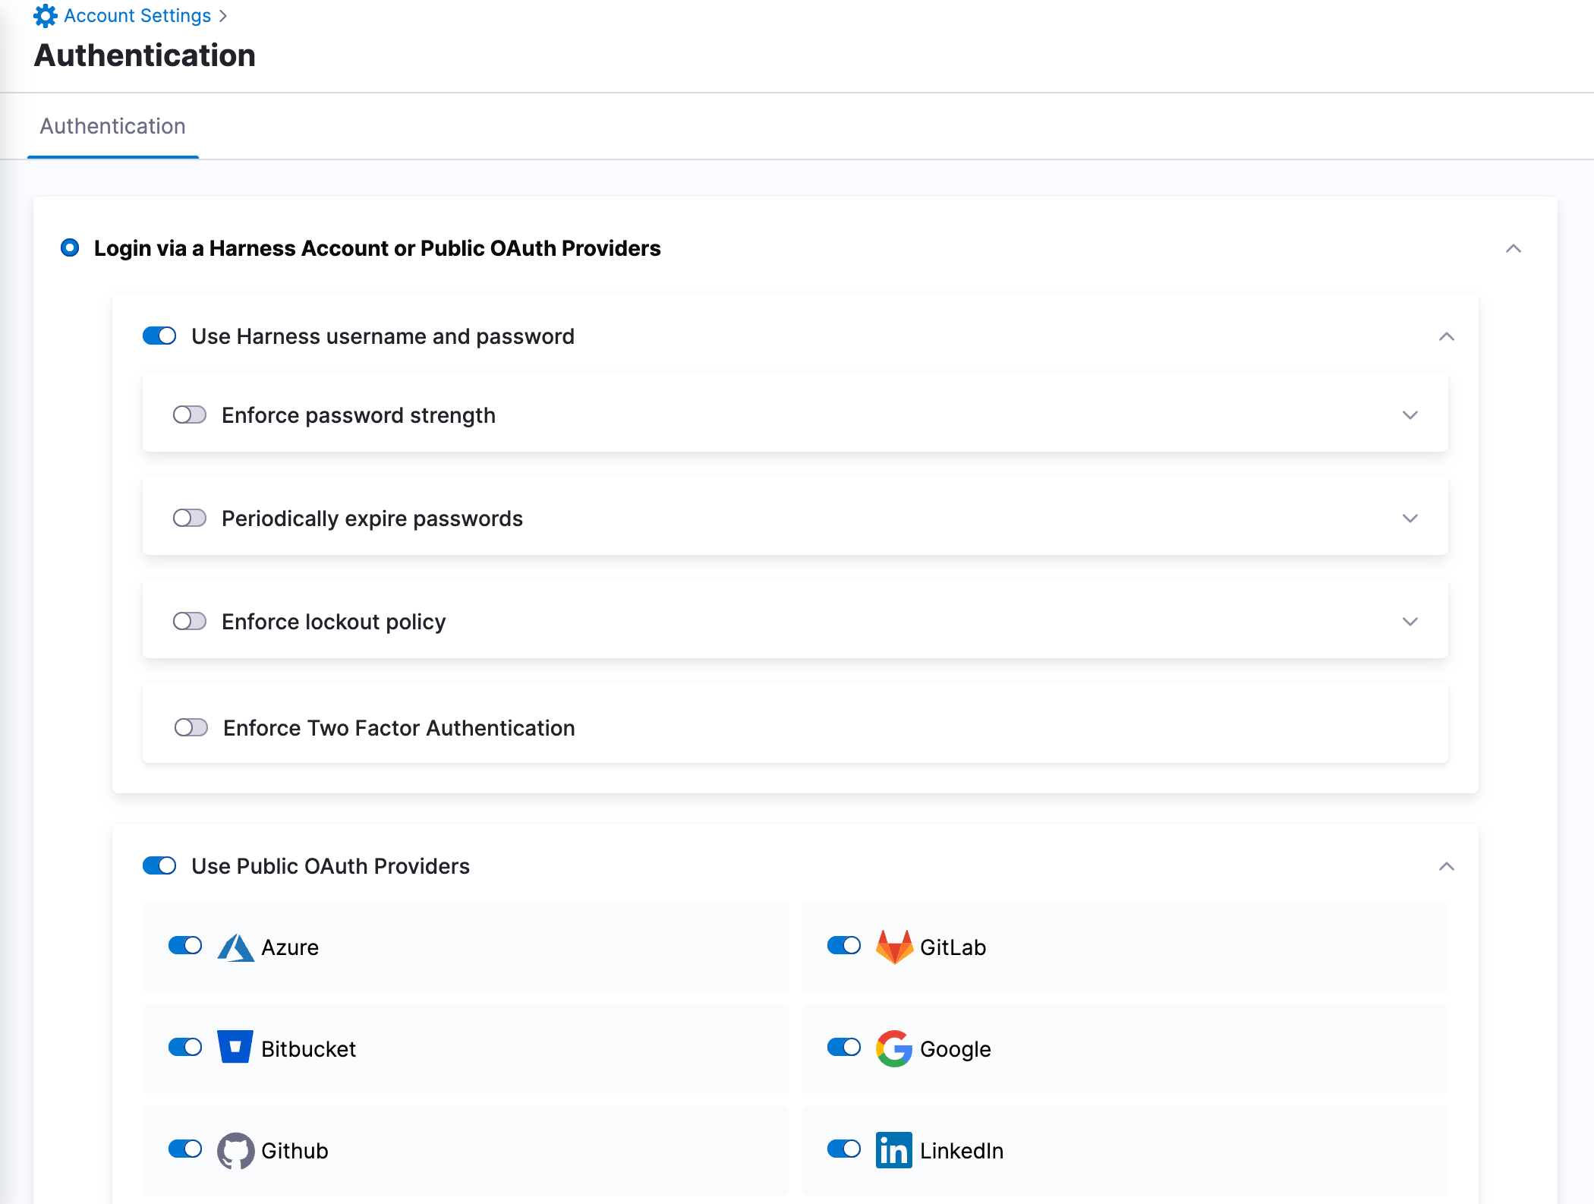
Task: Click the Bitbucket logo icon
Action: coord(235,1048)
